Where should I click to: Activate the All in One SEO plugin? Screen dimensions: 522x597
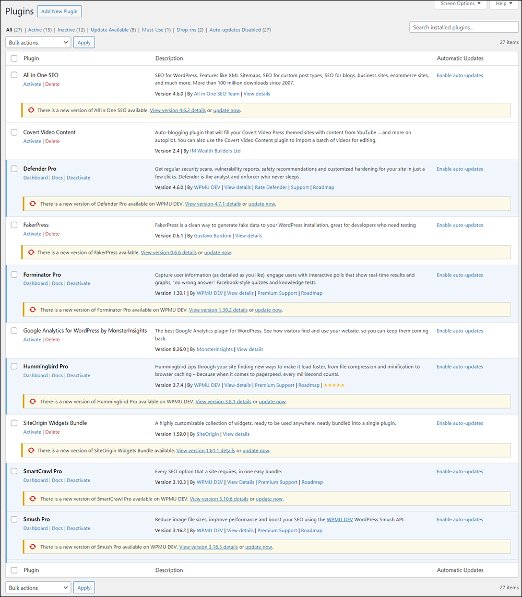tap(32, 84)
